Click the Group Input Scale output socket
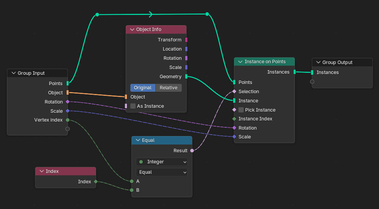Image resolution: width=379 pixels, height=209 pixels. tap(68, 111)
